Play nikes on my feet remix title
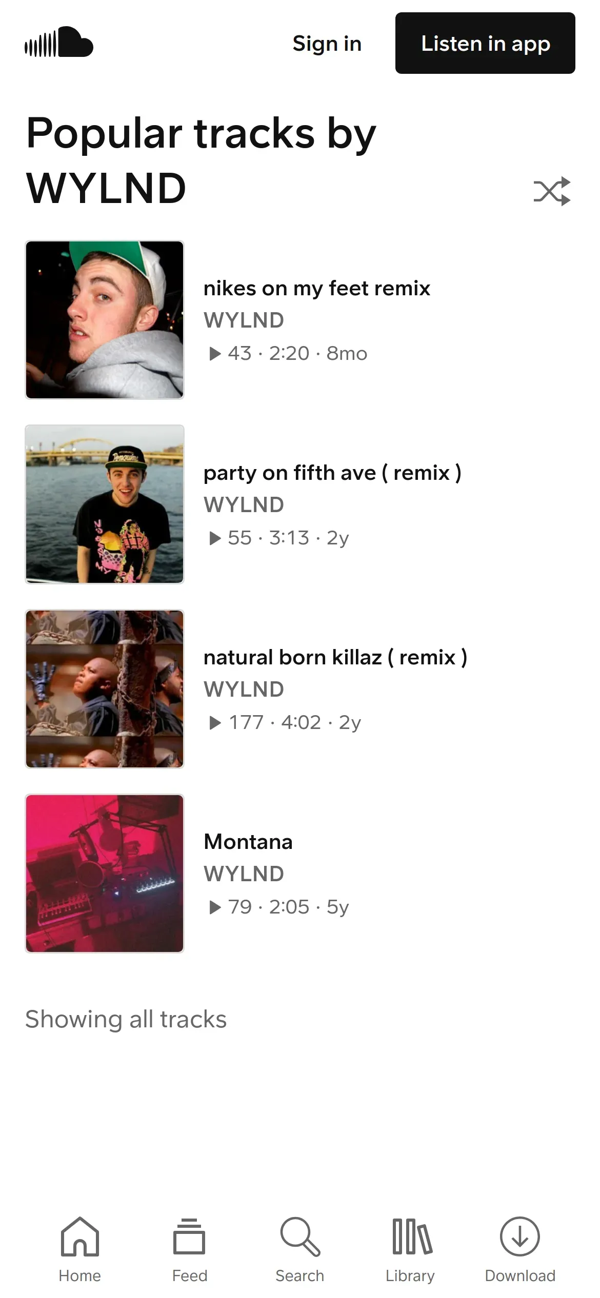The width and height of the screenshot is (600, 1298). pyautogui.click(x=316, y=289)
